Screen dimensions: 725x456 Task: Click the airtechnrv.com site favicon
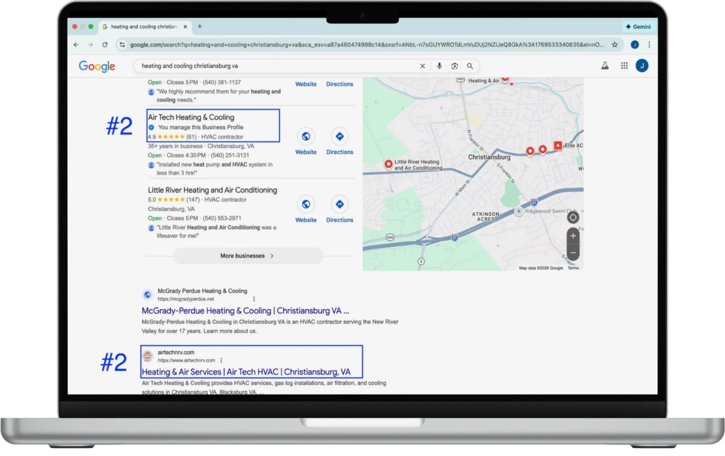tap(148, 357)
